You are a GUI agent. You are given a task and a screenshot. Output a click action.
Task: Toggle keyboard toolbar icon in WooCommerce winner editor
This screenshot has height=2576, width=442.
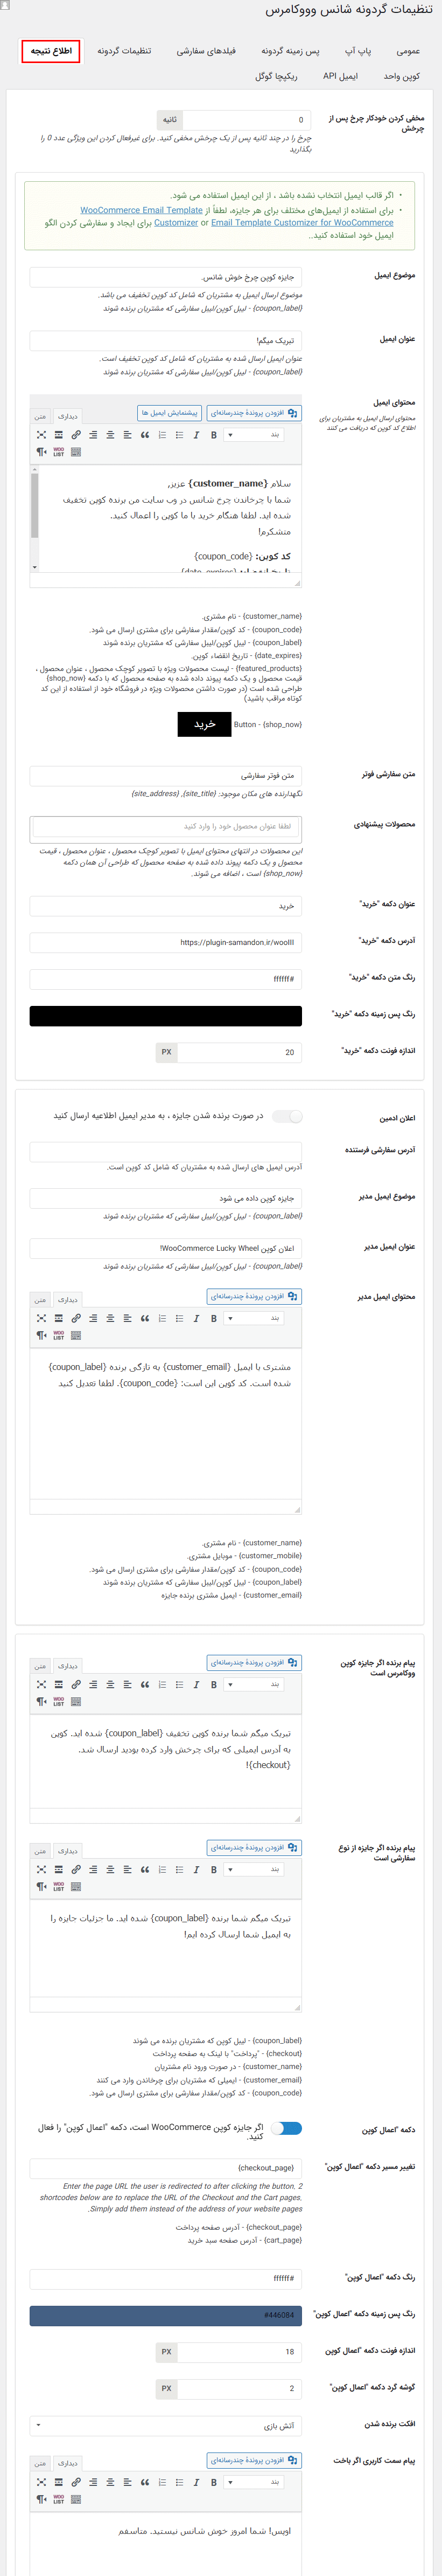point(76,1701)
